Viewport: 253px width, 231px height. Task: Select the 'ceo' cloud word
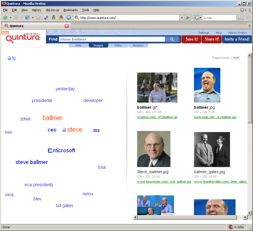pyautogui.click(x=52, y=130)
